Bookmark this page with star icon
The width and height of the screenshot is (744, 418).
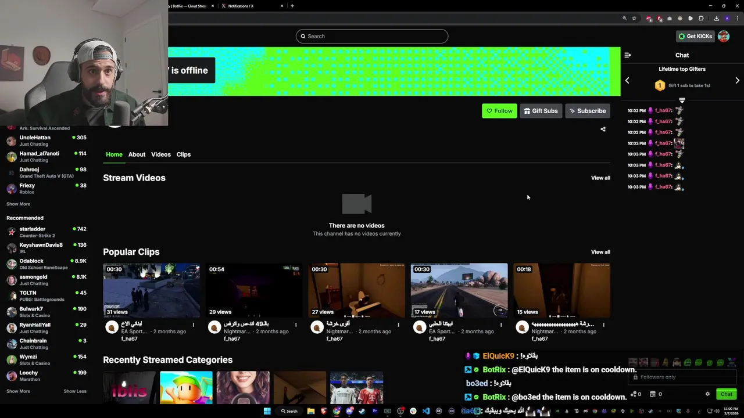(x=634, y=19)
